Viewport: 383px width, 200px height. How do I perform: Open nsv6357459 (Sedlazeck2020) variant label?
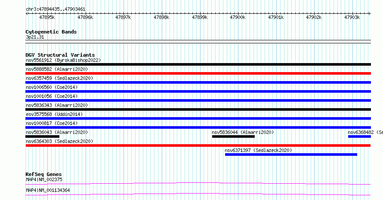(59, 78)
